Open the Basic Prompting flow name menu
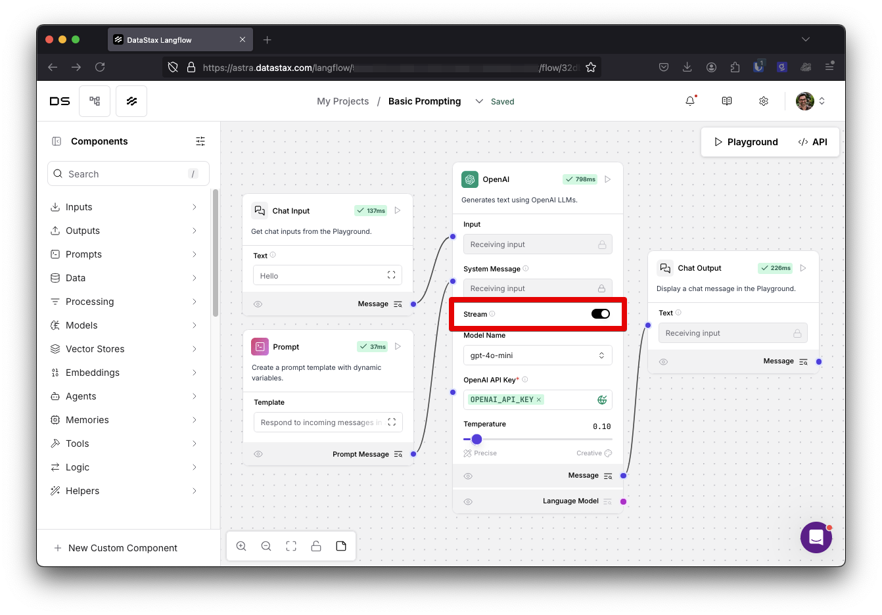The image size is (882, 615). point(478,101)
